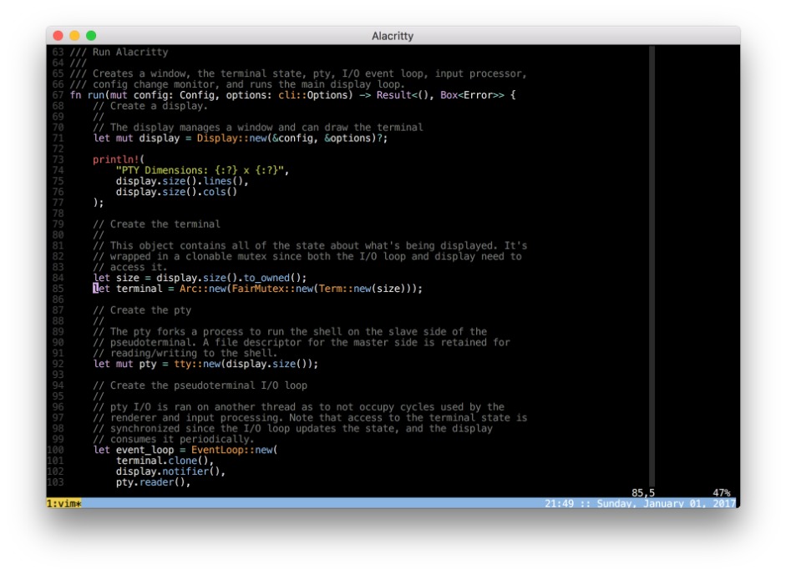786x574 pixels.
Task: Click the Alacritty window title
Action: [x=393, y=36]
